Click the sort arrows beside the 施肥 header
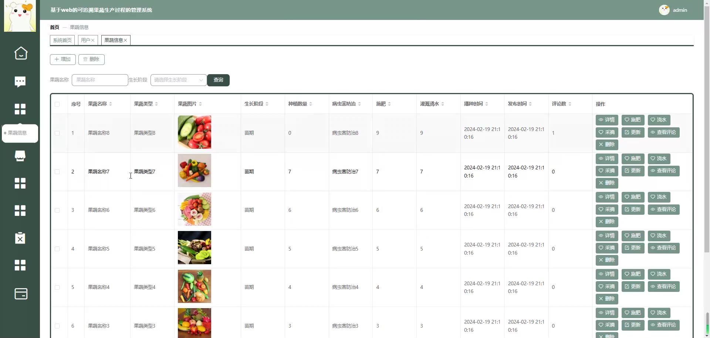This screenshot has height=338, width=710. click(x=389, y=104)
